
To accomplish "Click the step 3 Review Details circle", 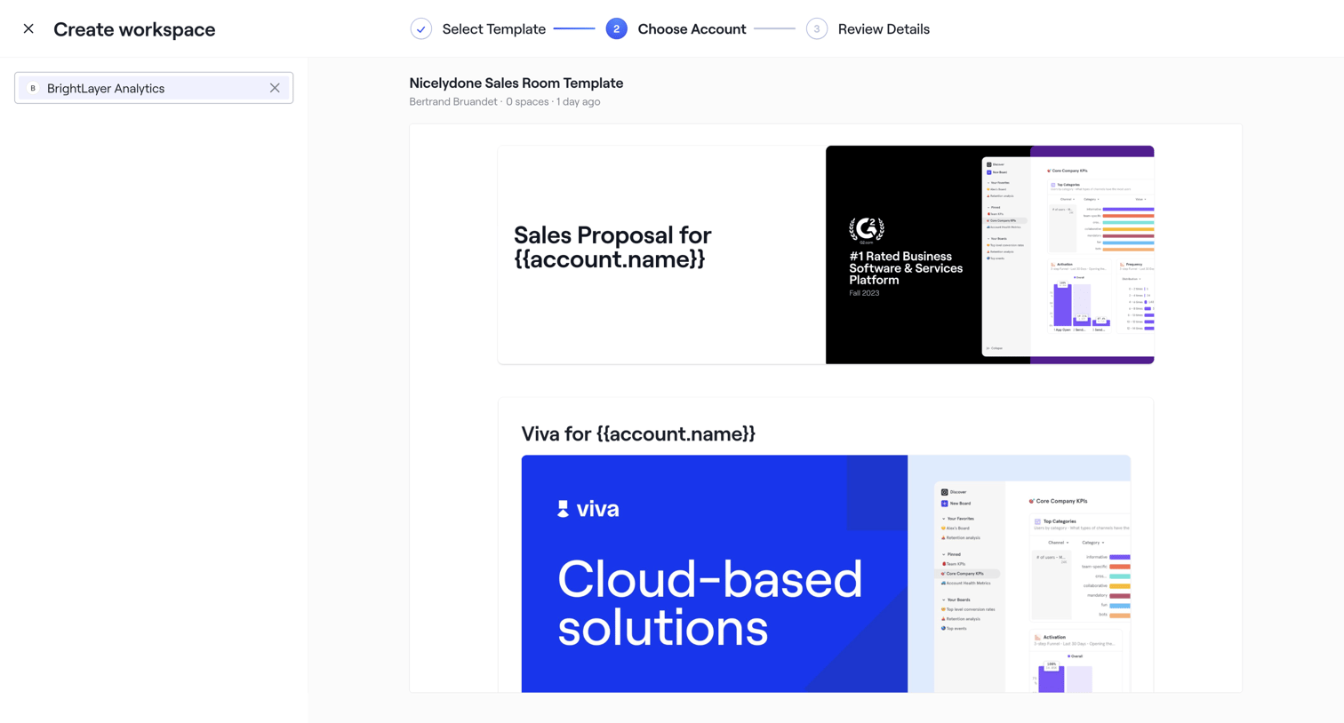I will (817, 29).
